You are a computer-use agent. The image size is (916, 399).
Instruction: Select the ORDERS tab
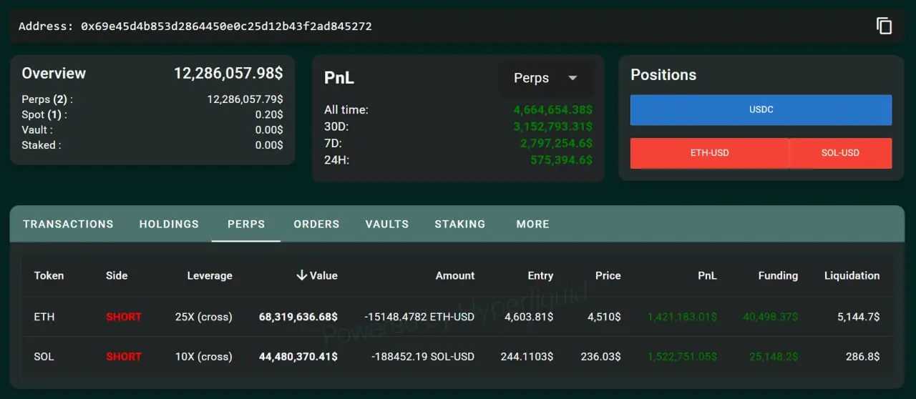point(316,224)
